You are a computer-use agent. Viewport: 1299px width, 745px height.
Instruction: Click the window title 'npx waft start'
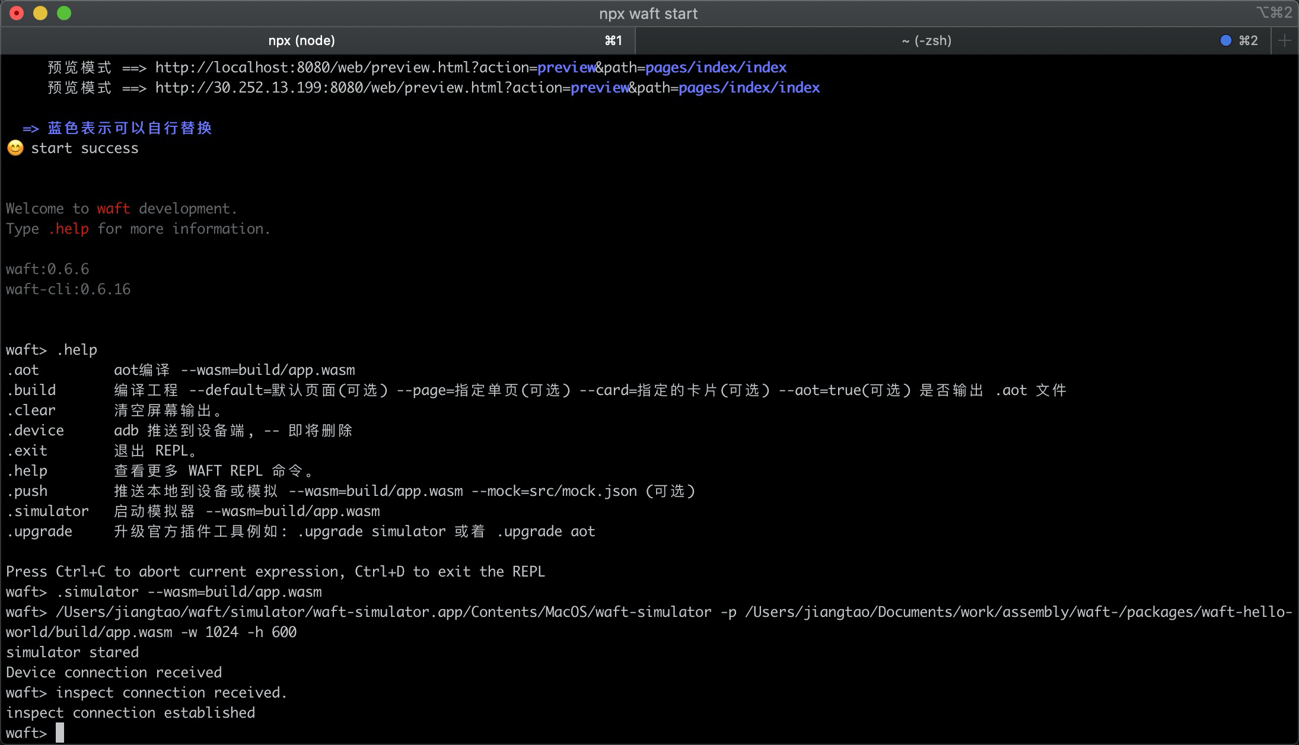tap(648, 13)
